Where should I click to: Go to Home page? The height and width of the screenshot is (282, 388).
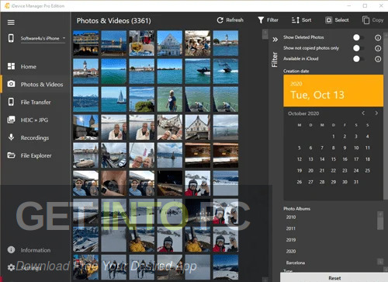coord(29,67)
